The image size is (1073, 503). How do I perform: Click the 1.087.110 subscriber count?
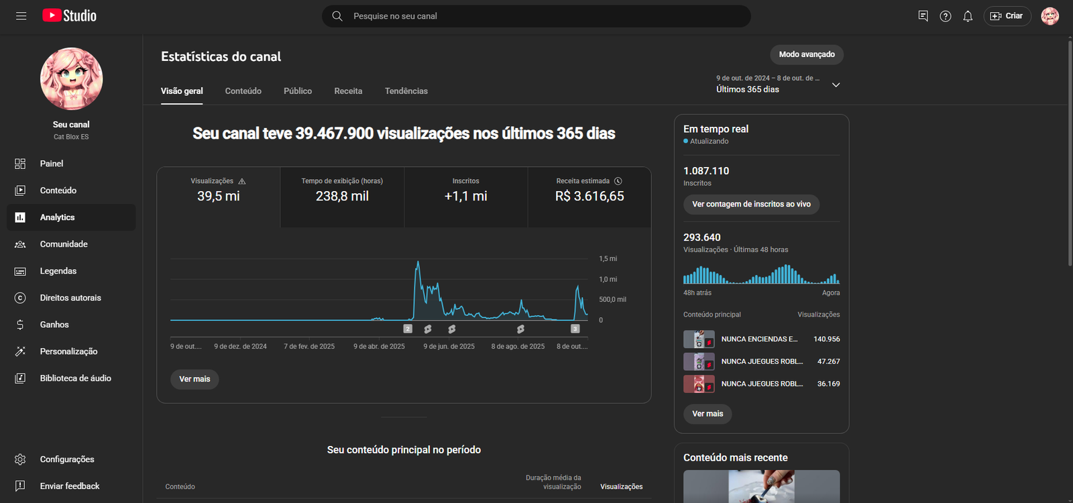click(706, 171)
